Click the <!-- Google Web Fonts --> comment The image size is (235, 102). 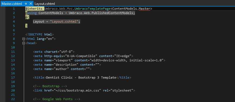[x=57, y=99]
